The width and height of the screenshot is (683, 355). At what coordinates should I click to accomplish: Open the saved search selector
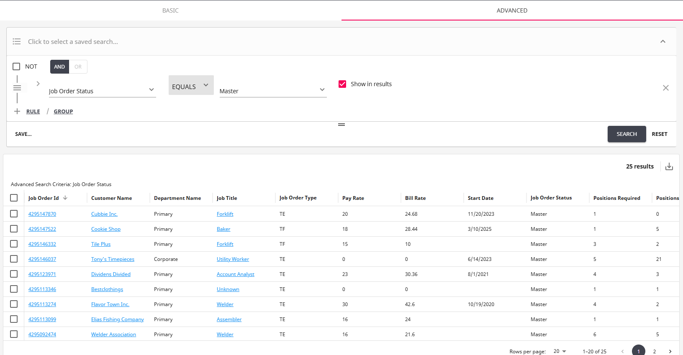pos(341,41)
